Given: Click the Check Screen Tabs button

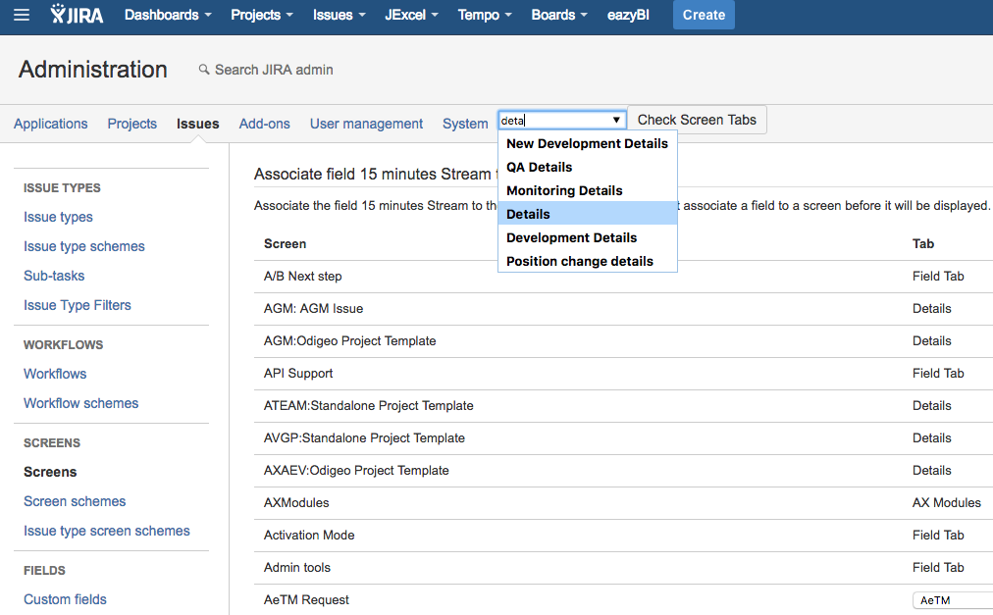Looking at the screenshot, I should [x=697, y=120].
